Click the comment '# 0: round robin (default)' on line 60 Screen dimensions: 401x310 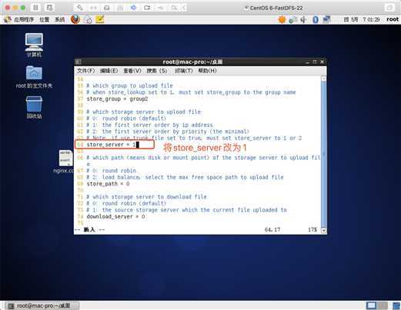pyautogui.click(x=126, y=118)
